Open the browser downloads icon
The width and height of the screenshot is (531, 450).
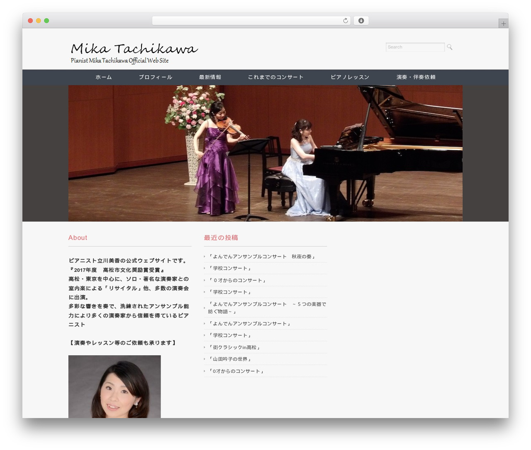tap(361, 21)
